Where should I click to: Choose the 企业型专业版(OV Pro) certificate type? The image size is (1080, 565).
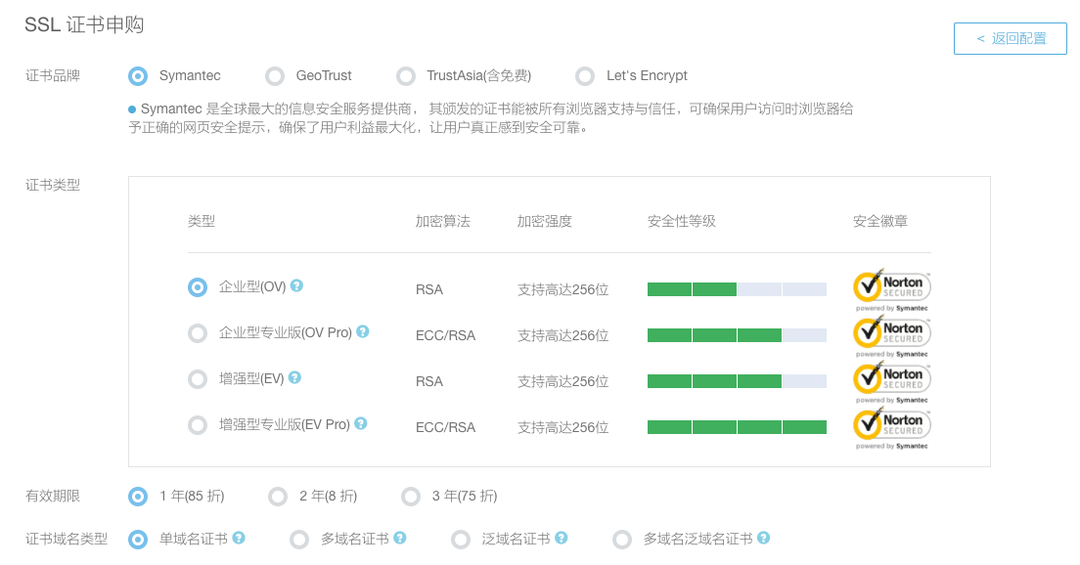[x=198, y=333]
